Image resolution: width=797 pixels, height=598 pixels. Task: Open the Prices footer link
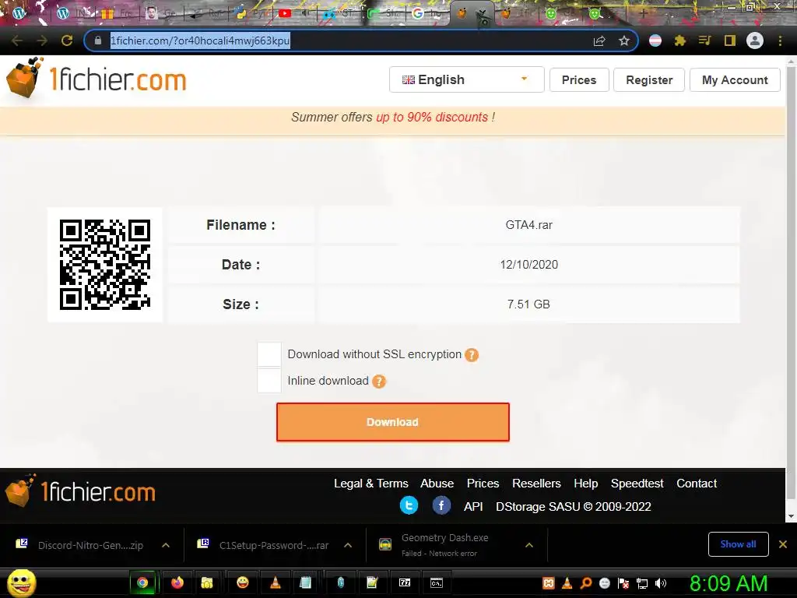(x=483, y=483)
